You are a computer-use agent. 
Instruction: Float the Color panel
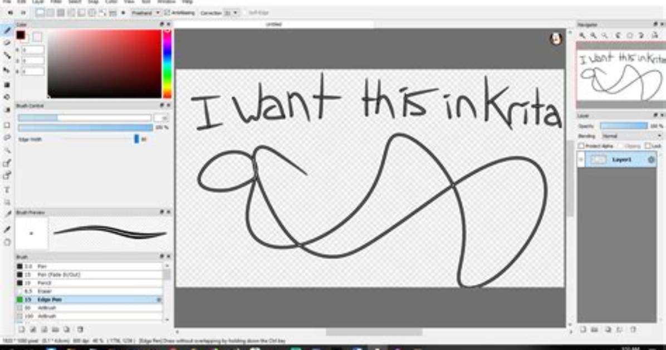tap(161, 24)
